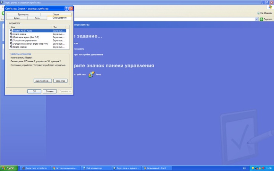The width and height of the screenshot is (274, 171).
Task: Switch to Звук, речь и аудио taskbar item
Action: 126,168
